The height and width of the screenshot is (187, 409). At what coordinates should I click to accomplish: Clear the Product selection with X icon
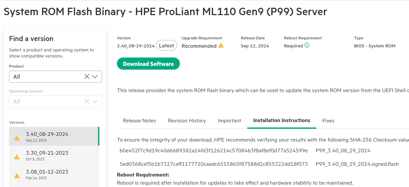click(87, 77)
